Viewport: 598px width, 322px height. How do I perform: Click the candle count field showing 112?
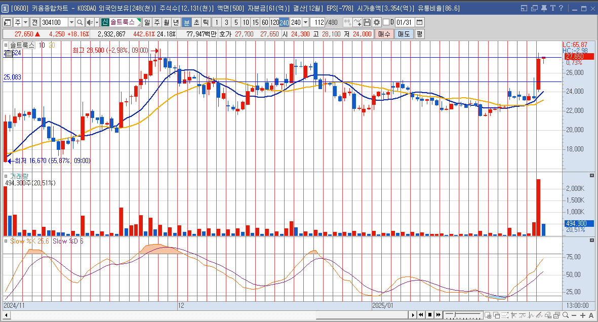(x=318, y=22)
